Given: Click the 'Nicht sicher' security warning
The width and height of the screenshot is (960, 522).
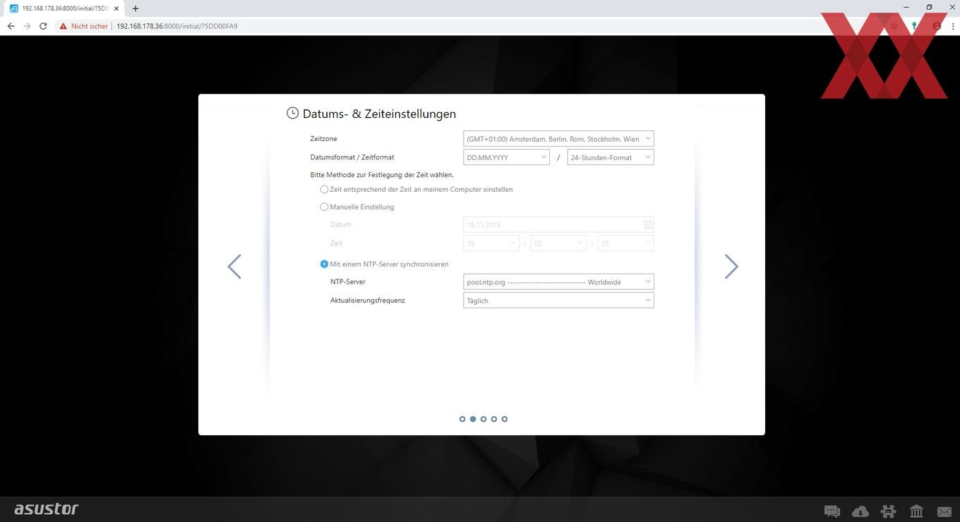Looking at the screenshot, I should click(83, 26).
